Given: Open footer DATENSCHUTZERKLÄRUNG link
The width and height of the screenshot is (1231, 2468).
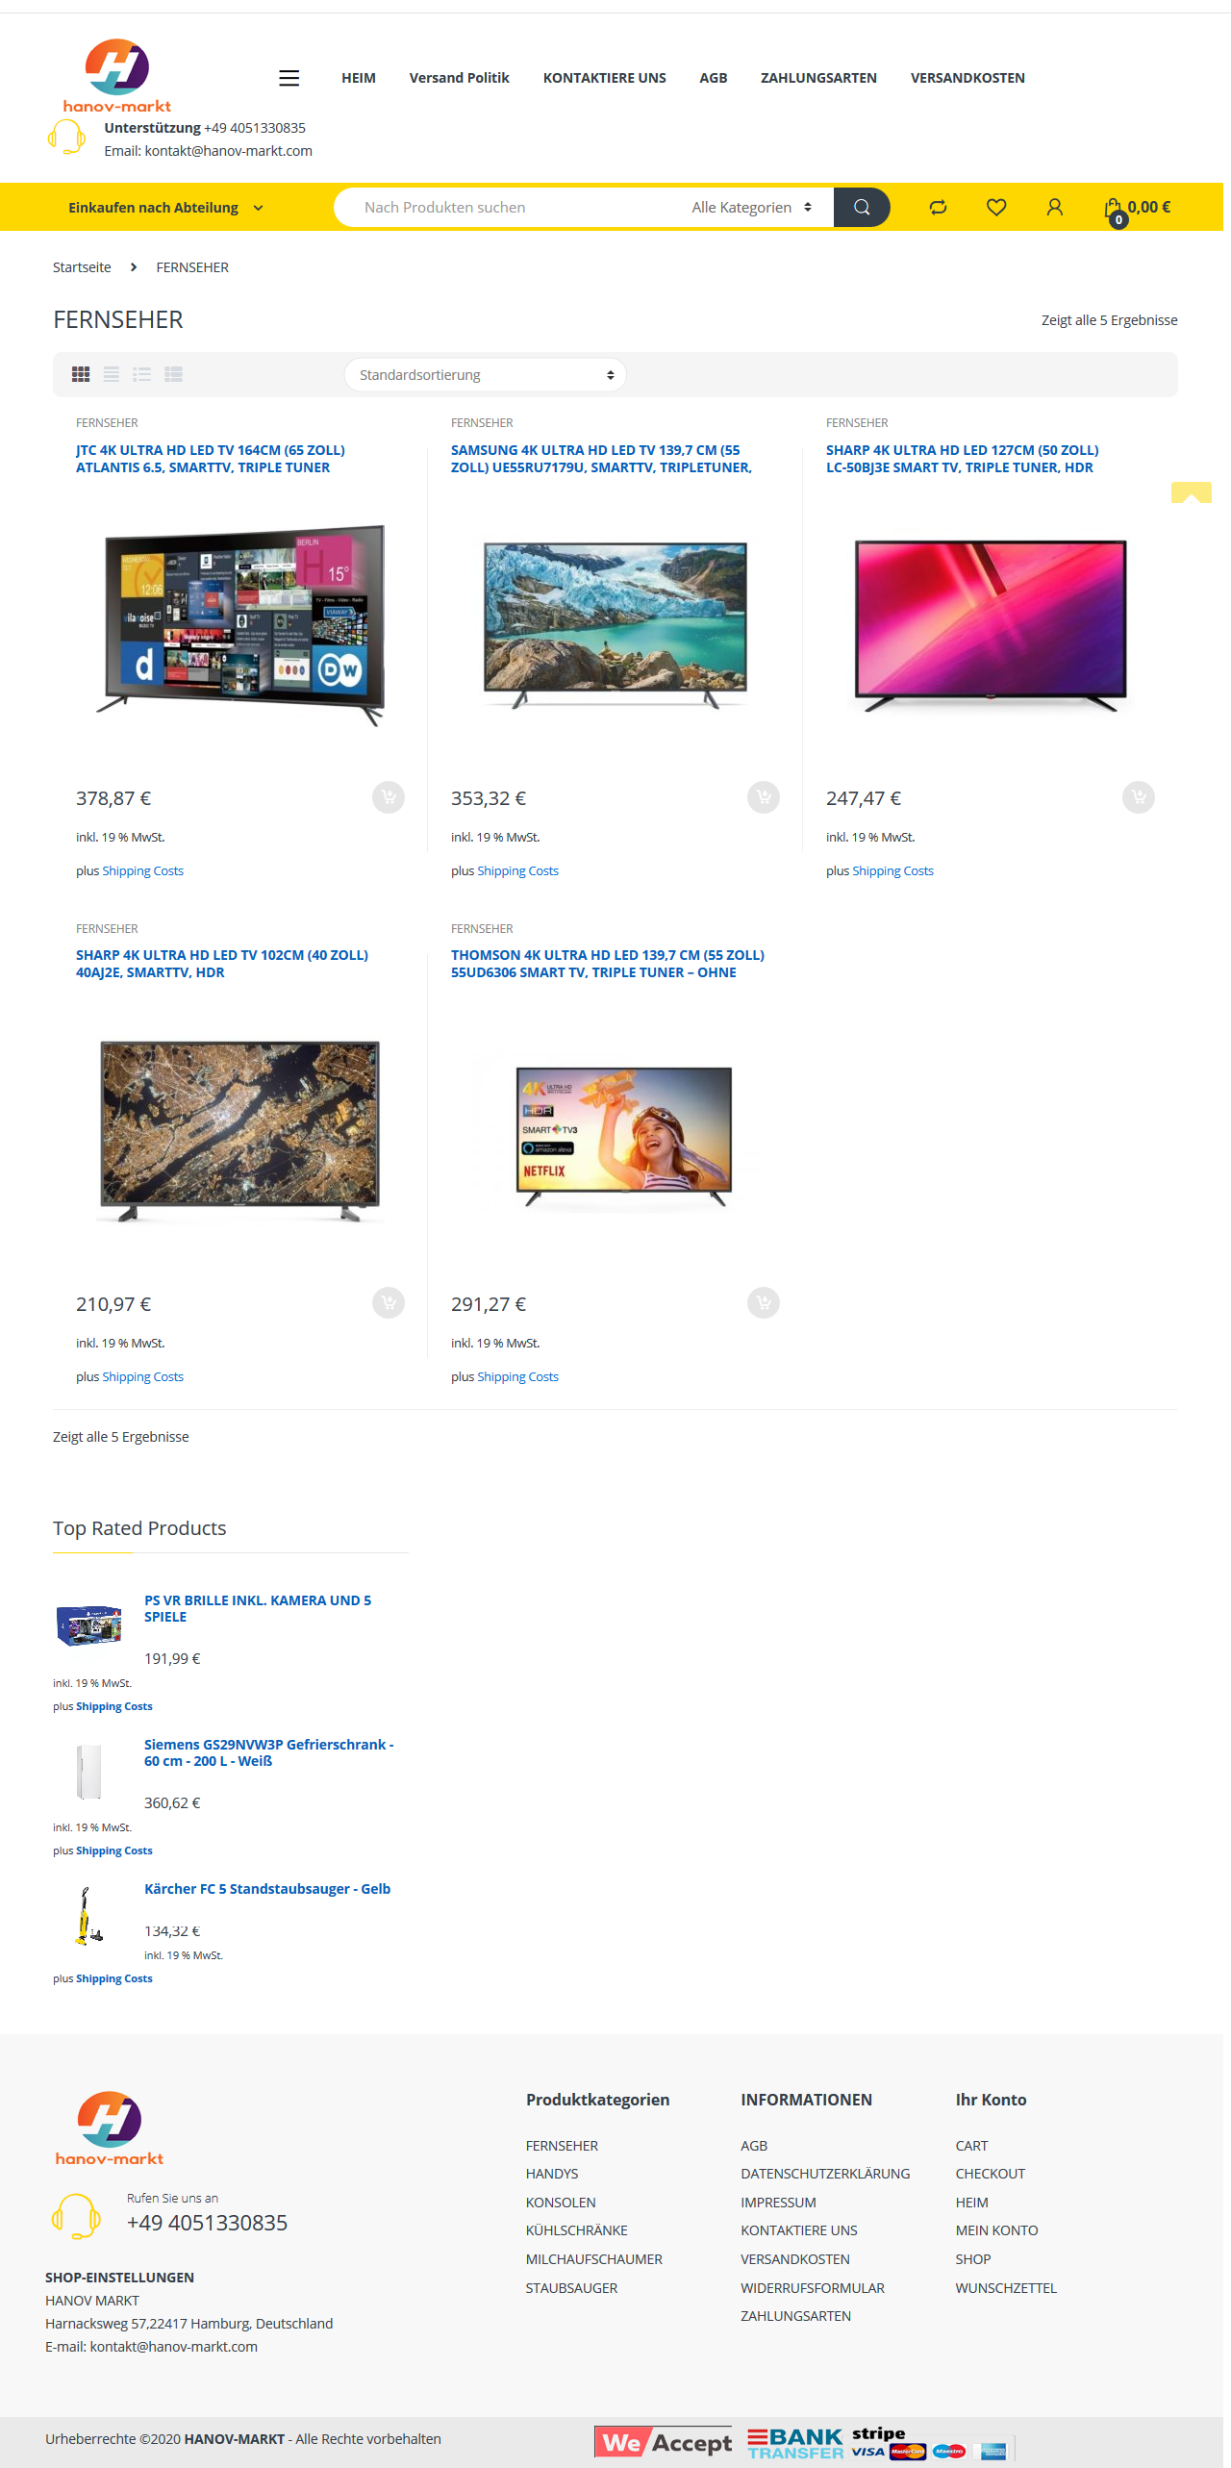Looking at the screenshot, I should point(825,2174).
